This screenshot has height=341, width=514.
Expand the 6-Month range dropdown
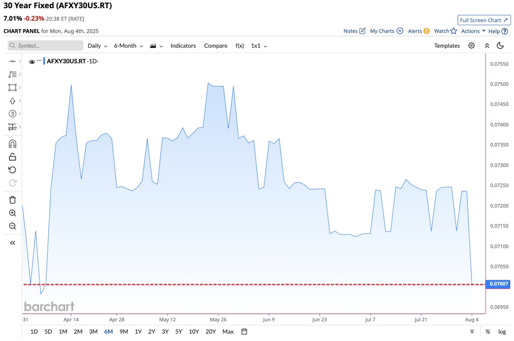128,46
